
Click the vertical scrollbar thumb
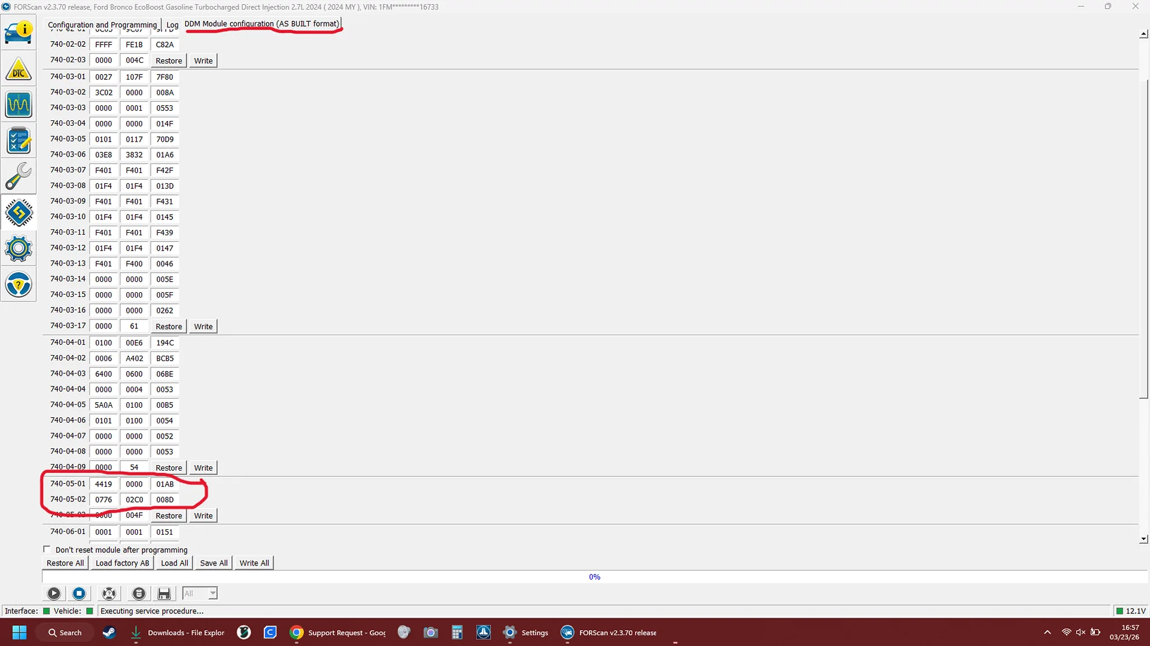click(1143, 239)
